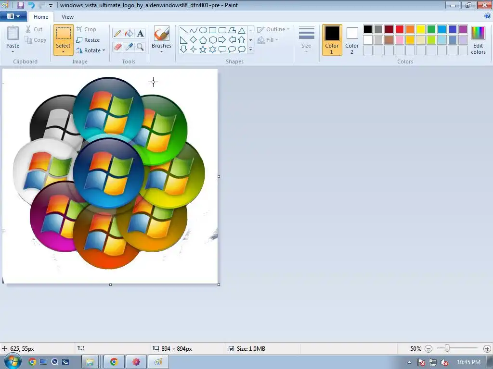Select the Pencil tool

point(117,33)
